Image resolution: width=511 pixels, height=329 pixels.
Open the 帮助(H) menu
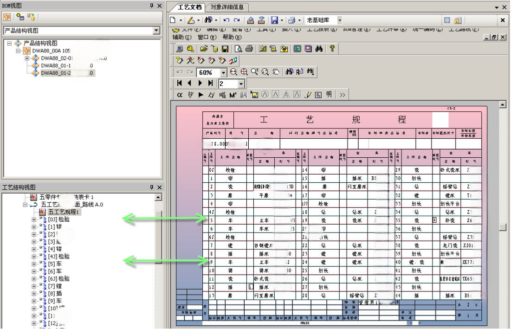[232, 37]
